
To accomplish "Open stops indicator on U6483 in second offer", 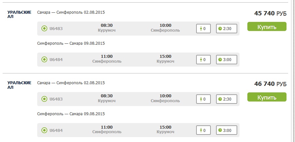I will pyautogui.click(x=203, y=99).
